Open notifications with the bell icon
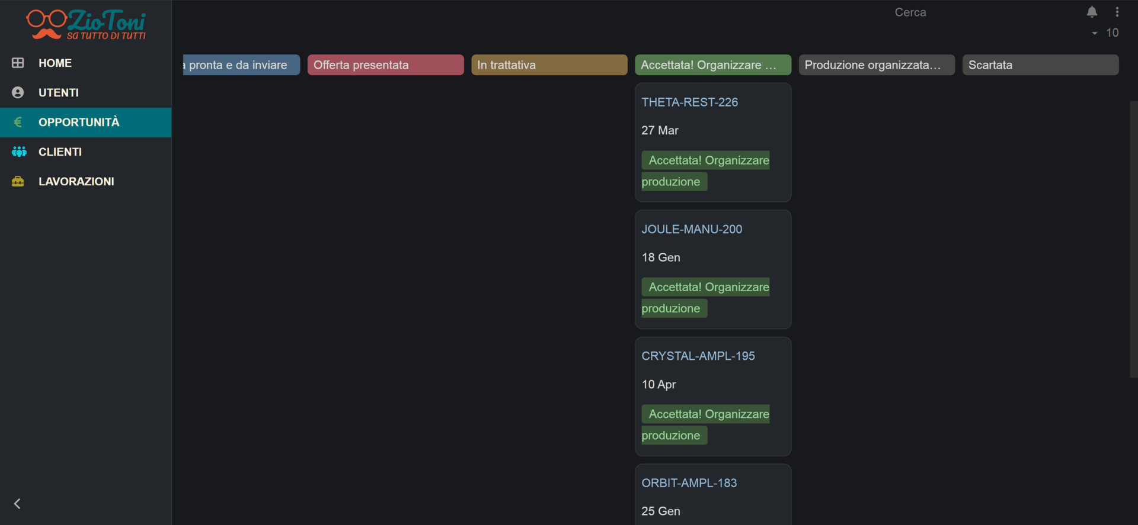The width and height of the screenshot is (1138, 525). coord(1092,12)
